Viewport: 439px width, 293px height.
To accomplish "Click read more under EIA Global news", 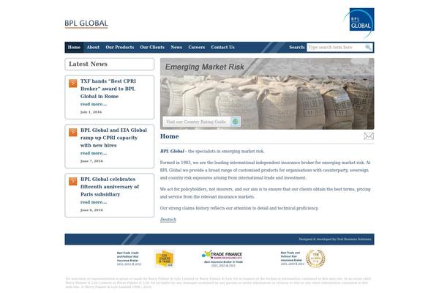I will 94,153.
